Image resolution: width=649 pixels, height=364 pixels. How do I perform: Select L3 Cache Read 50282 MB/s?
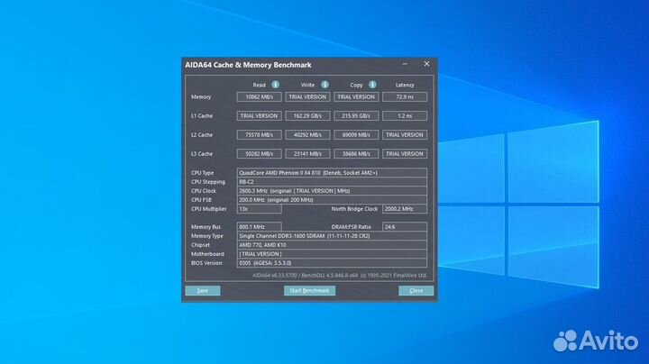coord(259,154)
